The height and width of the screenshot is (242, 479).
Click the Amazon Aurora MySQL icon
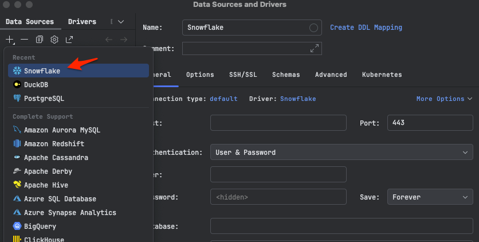[17, 130]
